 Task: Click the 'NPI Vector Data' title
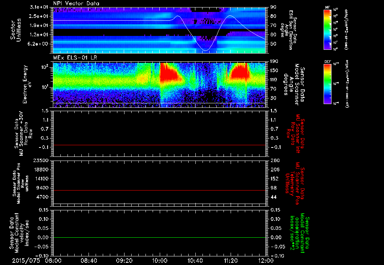tap(76, 3)
